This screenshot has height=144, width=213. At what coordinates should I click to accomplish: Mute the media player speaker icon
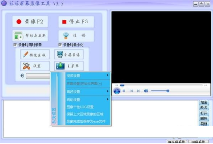pyautogui.click(x=146, y=91)
